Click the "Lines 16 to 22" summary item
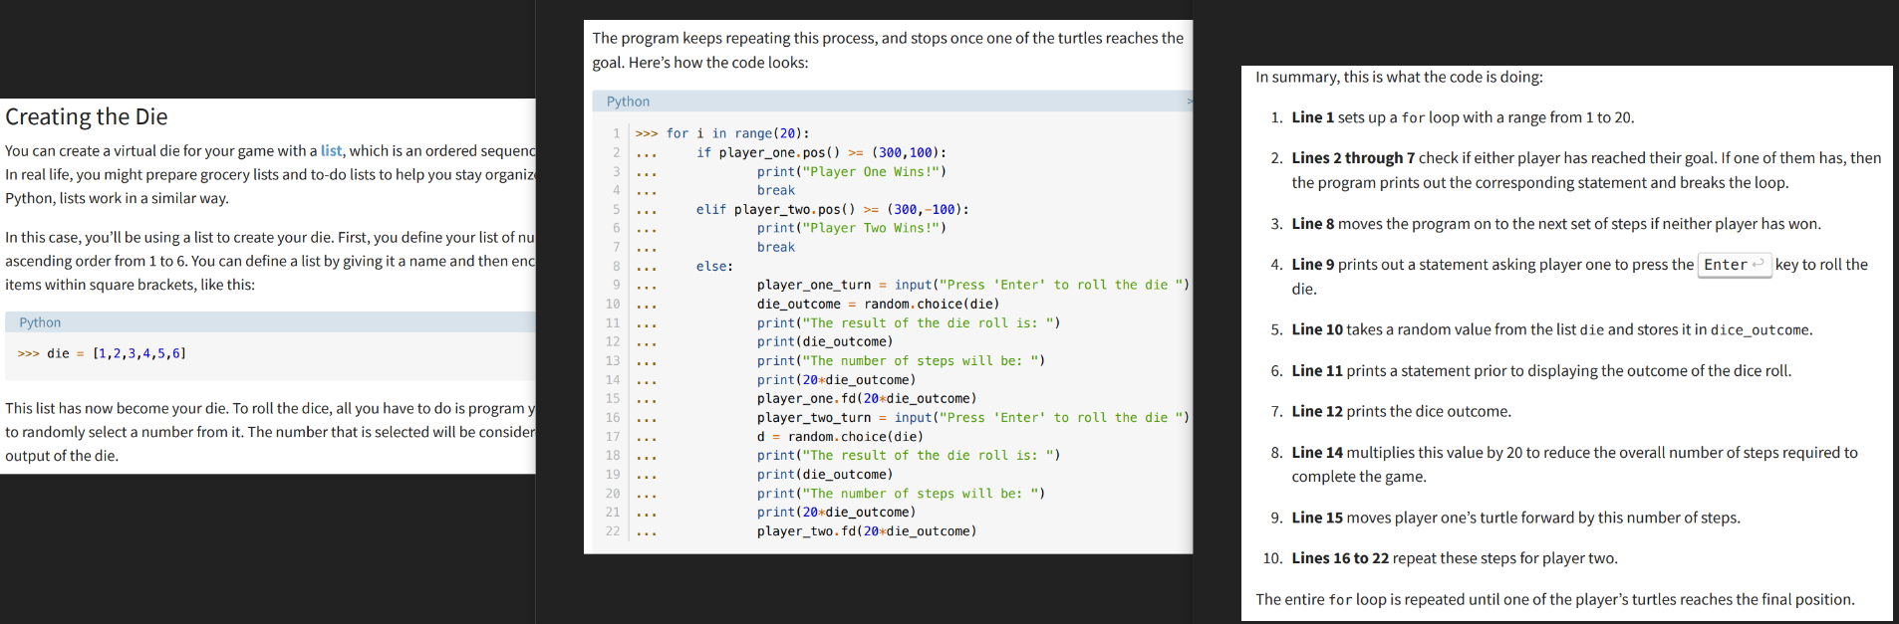The width and height of the screenshot is (1899, 624). tap(1340, 558)
